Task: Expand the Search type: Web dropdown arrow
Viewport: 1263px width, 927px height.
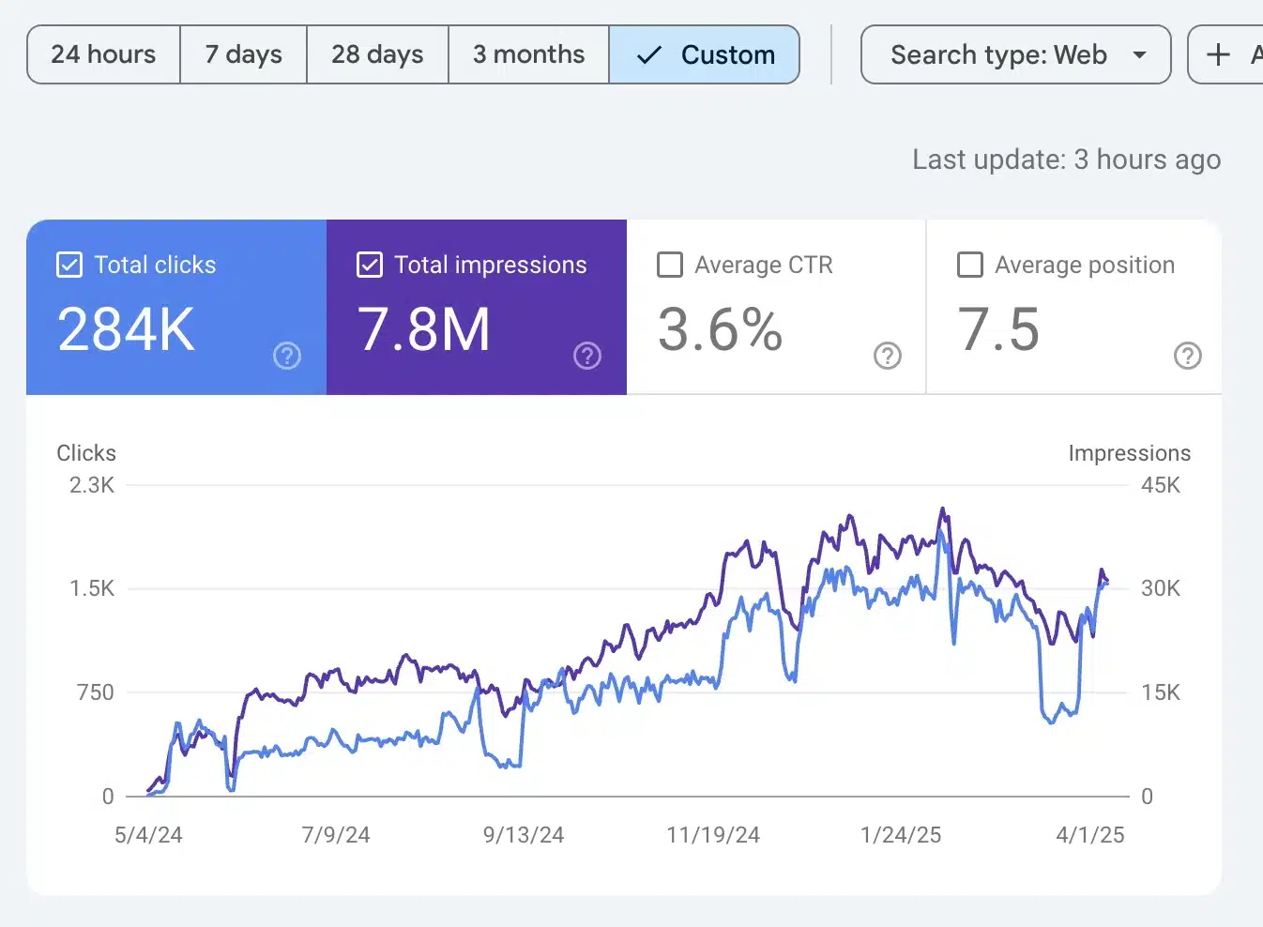Action: 1139,54
